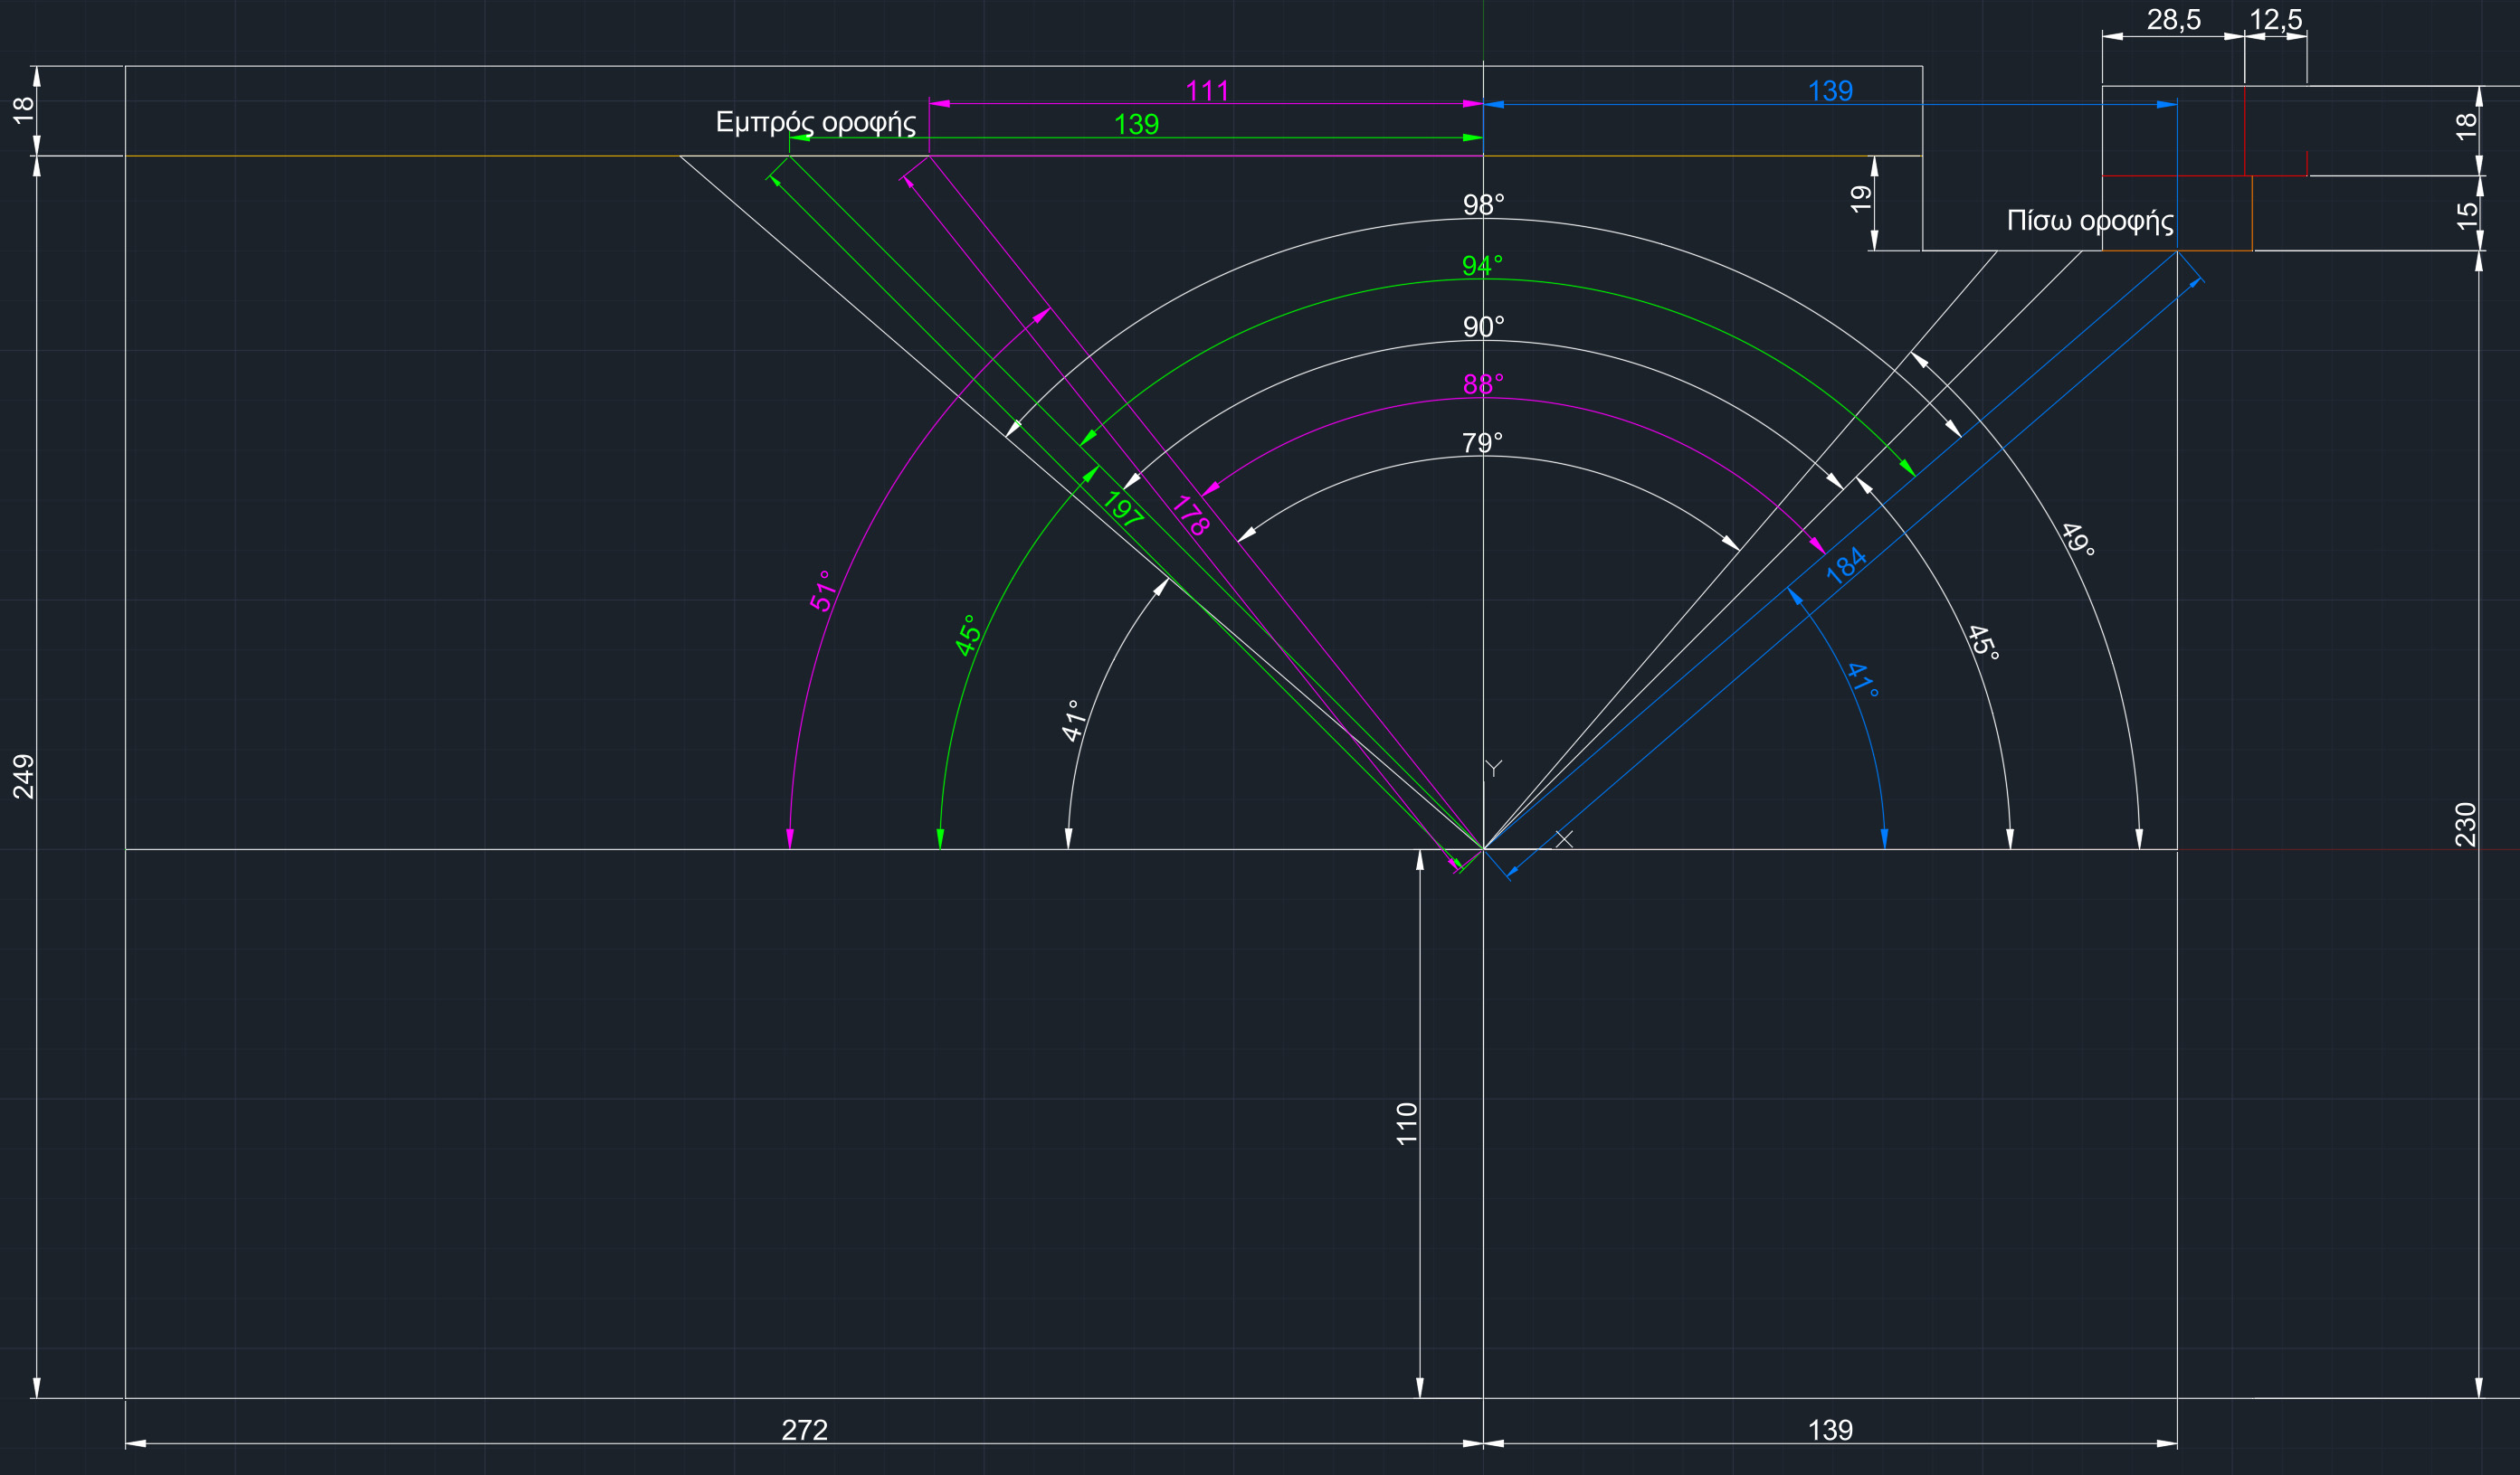Click the UCS icon X axis marker
The image size is (2520, 1475).
coord(1564,839)
